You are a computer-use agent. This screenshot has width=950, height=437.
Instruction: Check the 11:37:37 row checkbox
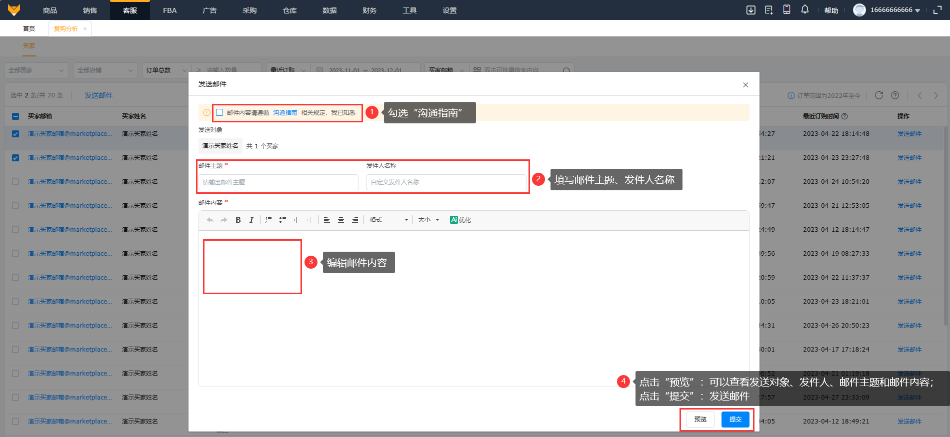point(15,278)
